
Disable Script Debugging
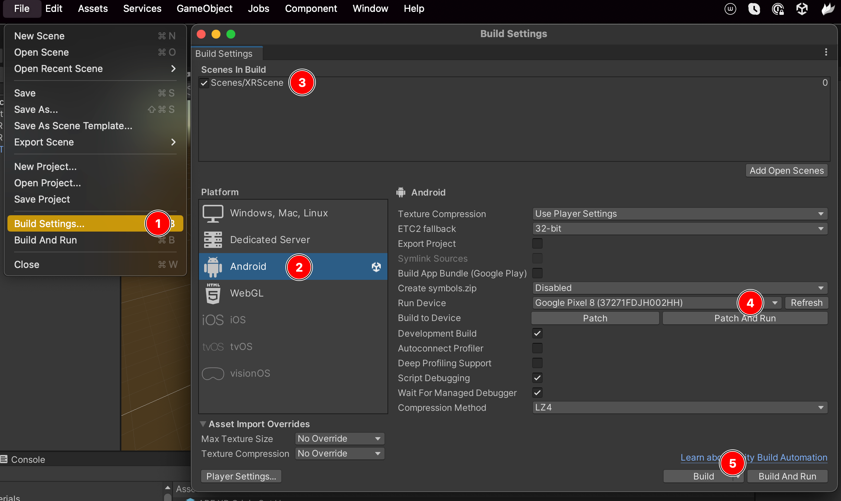pyautogui.click(x=537, y=378)
